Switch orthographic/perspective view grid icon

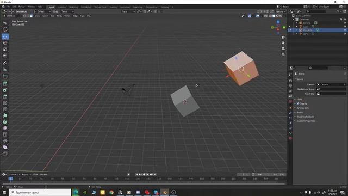pyautogui.click(x=283, y=54)
